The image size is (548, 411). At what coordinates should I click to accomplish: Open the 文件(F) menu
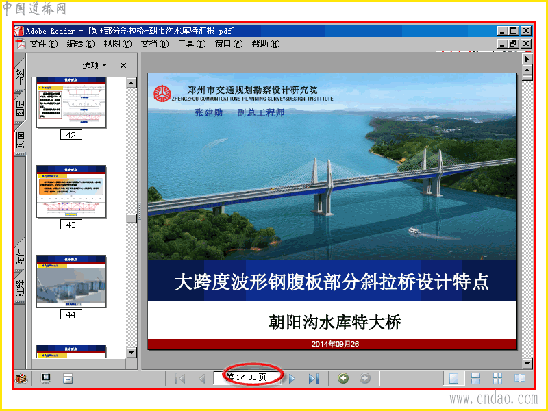(44, 44)
